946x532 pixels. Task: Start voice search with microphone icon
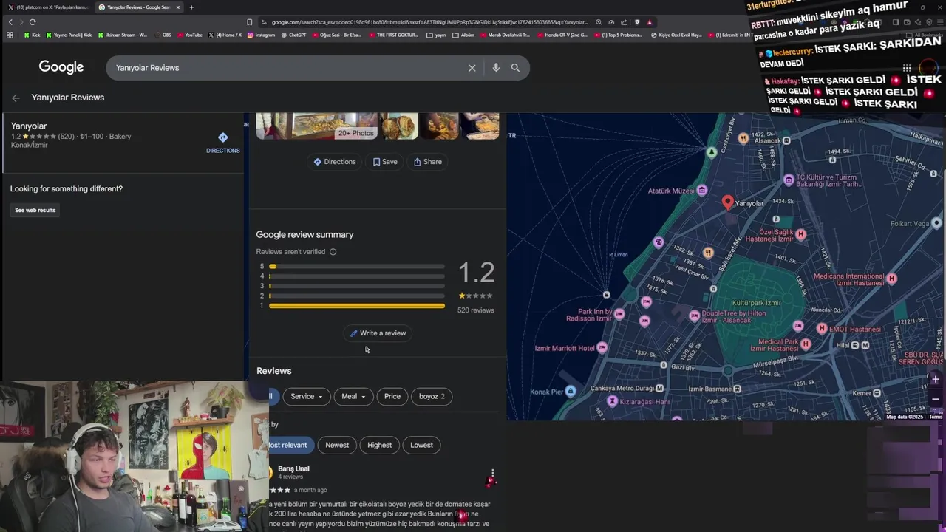496,68
